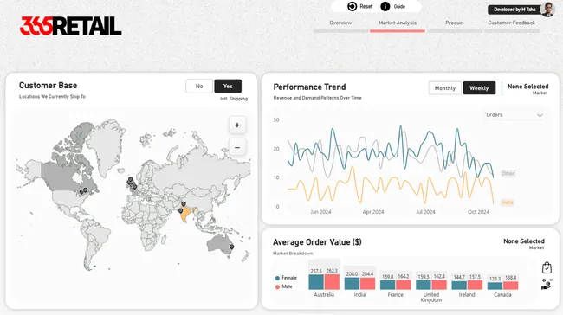563x315 pixels.
Task: Switch trend granularity to Weekly
Action: [x=479, y=88]
